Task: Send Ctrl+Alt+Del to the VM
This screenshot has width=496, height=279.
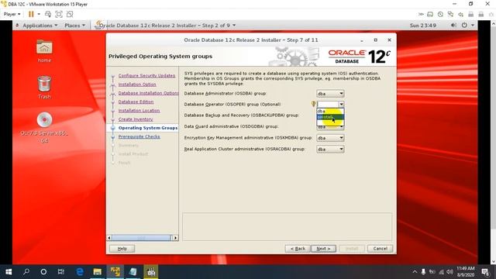Action: click(x=48, y=14)
